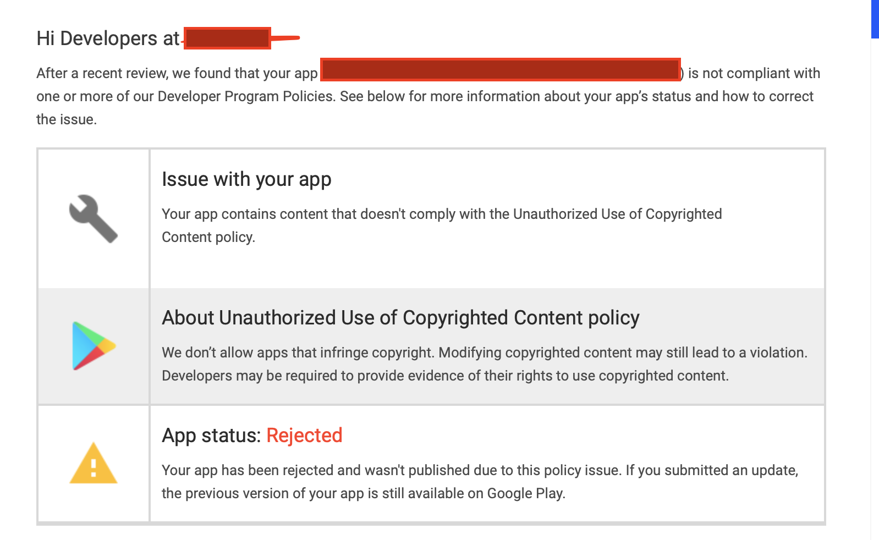The width and height of the screenshot is (879, 540).
Task: Click the 'App status:' heading label
Action: pos(211,436)
